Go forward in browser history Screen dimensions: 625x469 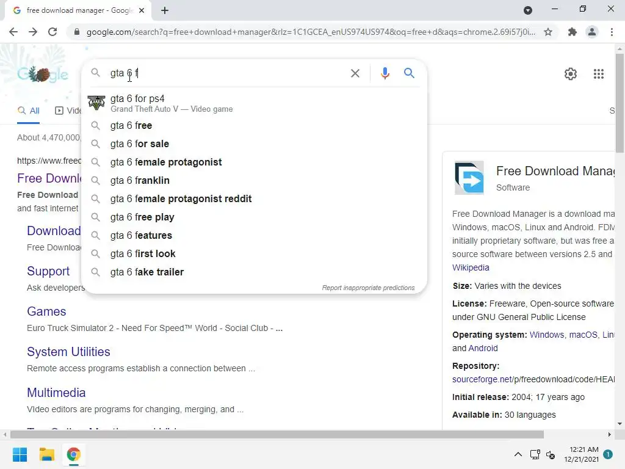pyautogui.click(x=33, y=32)
